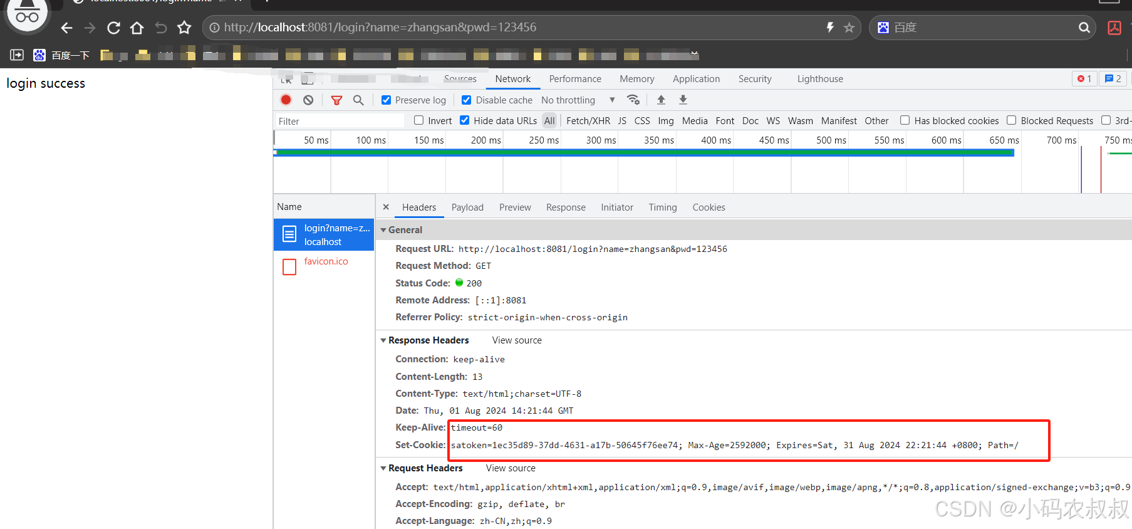Viewport: 1132px width, 529px height.
Task: Enable the Invert filter checkbox
Action: tap(419, 120)
